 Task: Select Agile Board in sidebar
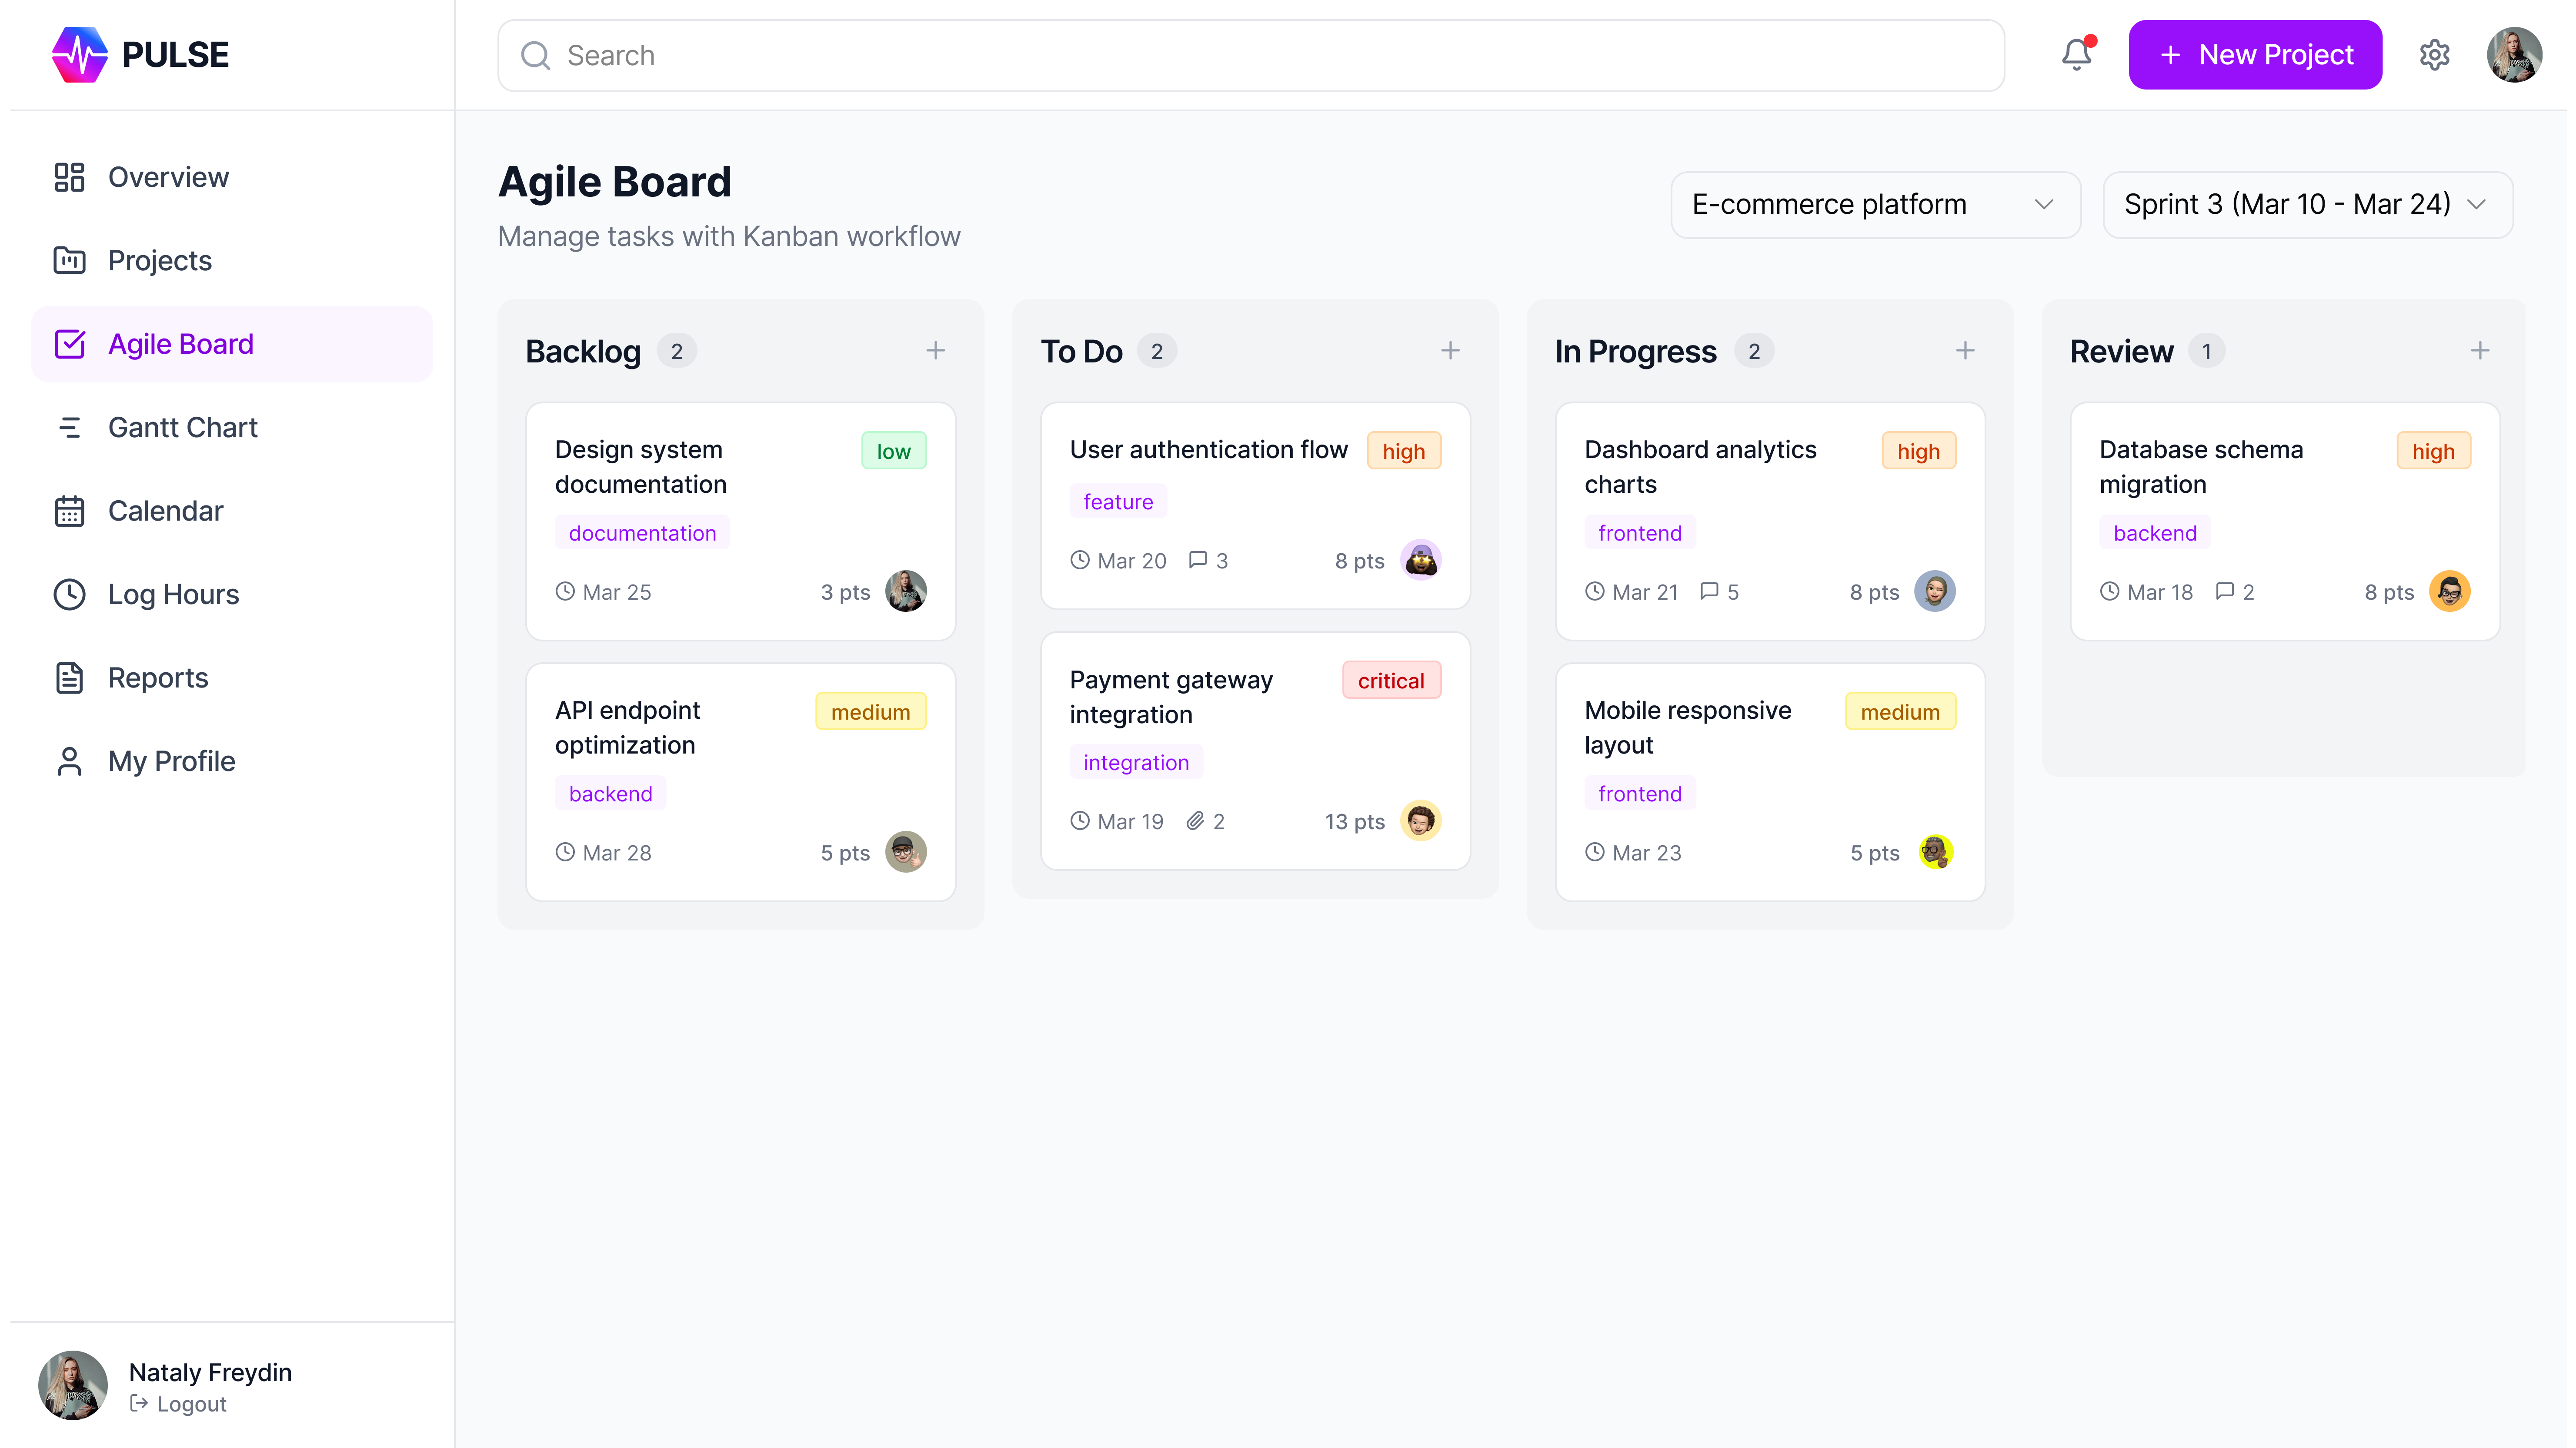[x=232, y=344]
